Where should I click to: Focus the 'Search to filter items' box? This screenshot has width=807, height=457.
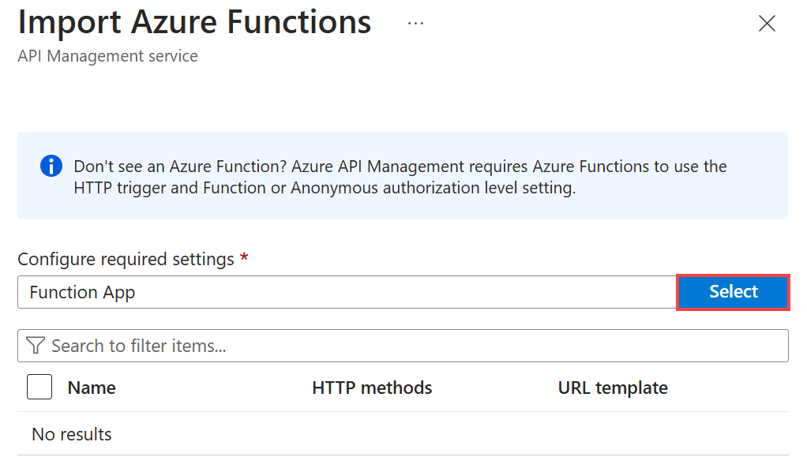coord(411,346)
